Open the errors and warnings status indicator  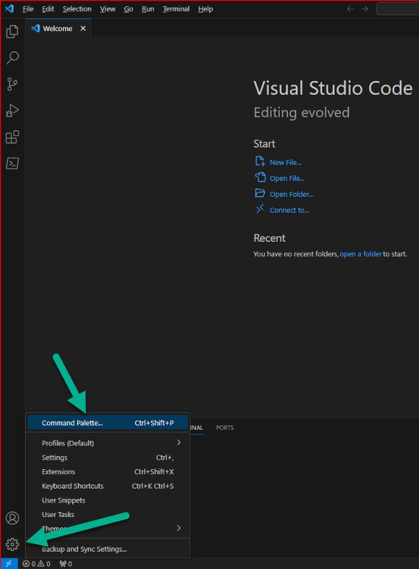36,563
